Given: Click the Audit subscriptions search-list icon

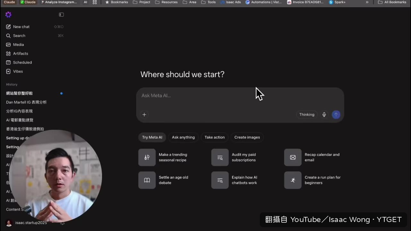Looking at the screenshot, I should point(220,157).
